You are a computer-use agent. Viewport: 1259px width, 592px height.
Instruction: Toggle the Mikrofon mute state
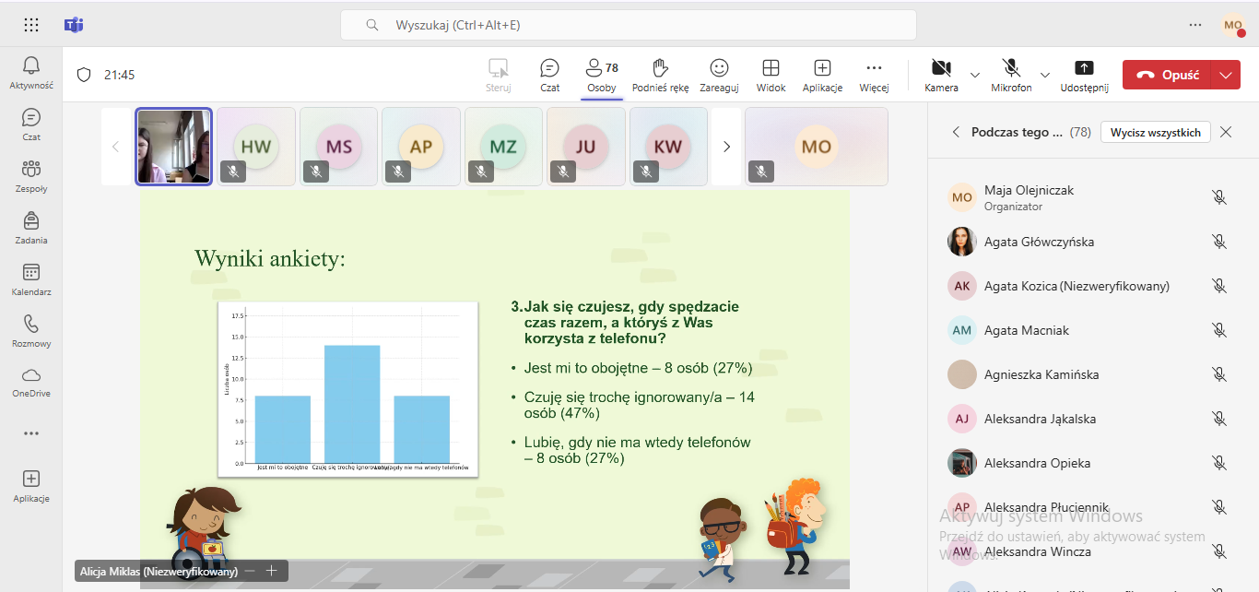(x=1011, y=74)
